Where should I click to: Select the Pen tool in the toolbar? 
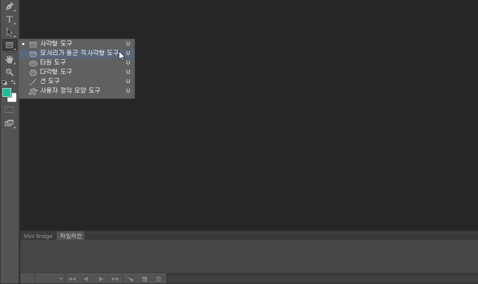click(x=10, y=7)
